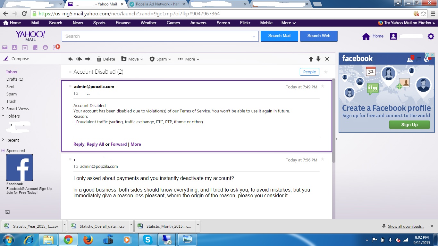Open the Trash folder
438x246 pixels.
click(x=11, y=101)
